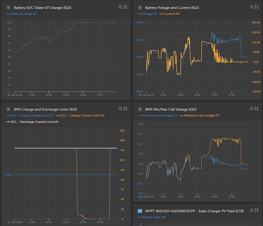Toggle Maximum cell voltage (V) legend entry

coord(199,115)
